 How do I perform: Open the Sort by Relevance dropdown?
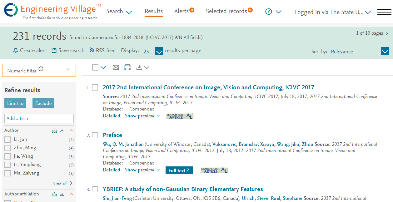pyautogui.click(x=385, y=52)
